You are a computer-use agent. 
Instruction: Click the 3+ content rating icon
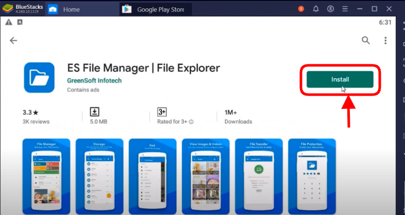[x=162, y=112]
